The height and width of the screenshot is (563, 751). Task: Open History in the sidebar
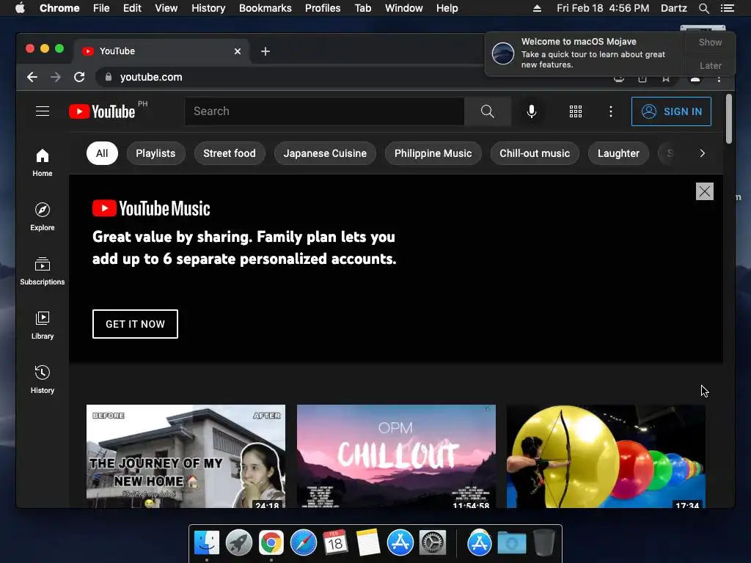click(42, 380)
